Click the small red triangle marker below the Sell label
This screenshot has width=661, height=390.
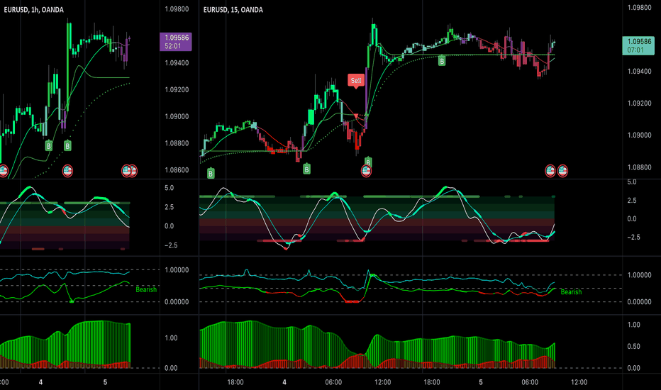click(356, 116)
